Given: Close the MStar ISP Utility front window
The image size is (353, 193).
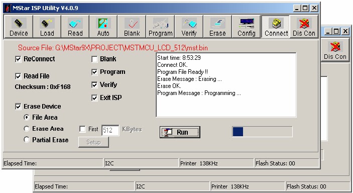Looking at the screenshot, I should click(x=314, y=9).
